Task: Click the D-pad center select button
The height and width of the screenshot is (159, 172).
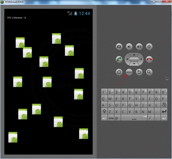Action: [134, 59]
